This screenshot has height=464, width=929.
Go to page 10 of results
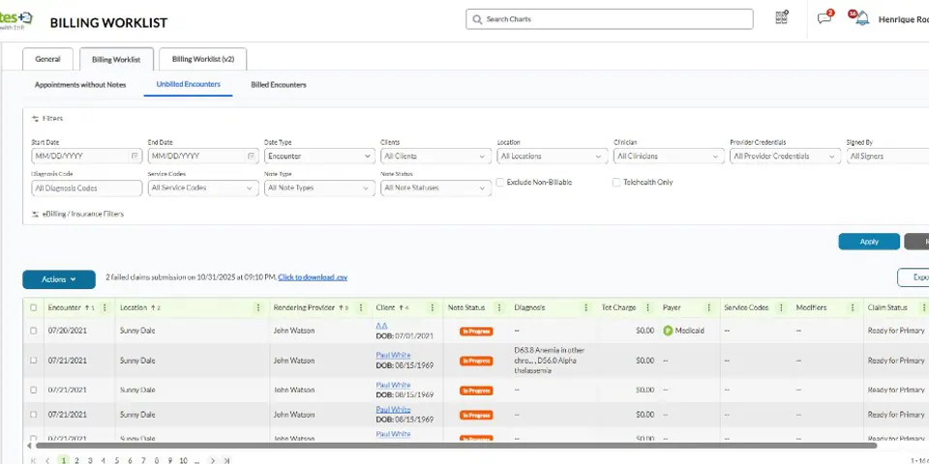pyautogui.click(x=183, y=460)
